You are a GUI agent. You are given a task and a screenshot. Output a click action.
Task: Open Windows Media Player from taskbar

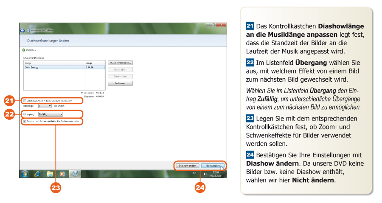pyautogui.click(x=62, y=173)
